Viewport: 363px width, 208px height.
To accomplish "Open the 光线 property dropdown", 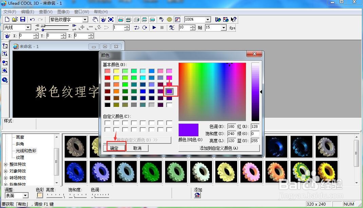I will click(28, 27).
